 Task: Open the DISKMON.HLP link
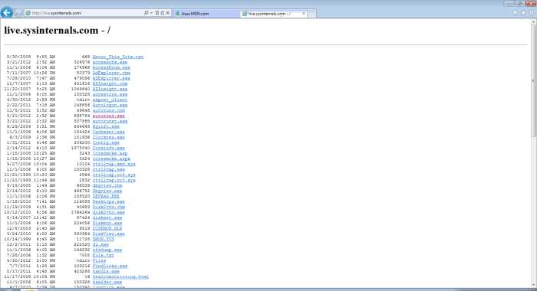click(107, 228)
